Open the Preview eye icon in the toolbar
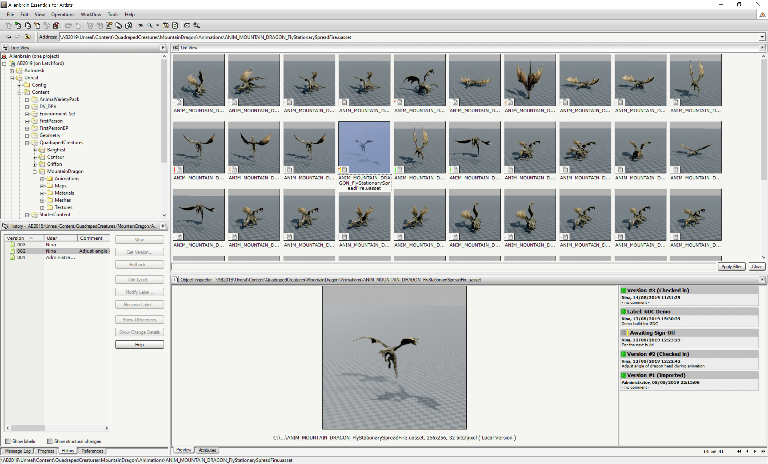This screenshot has width=768, height=464. (x=140, y=25)
